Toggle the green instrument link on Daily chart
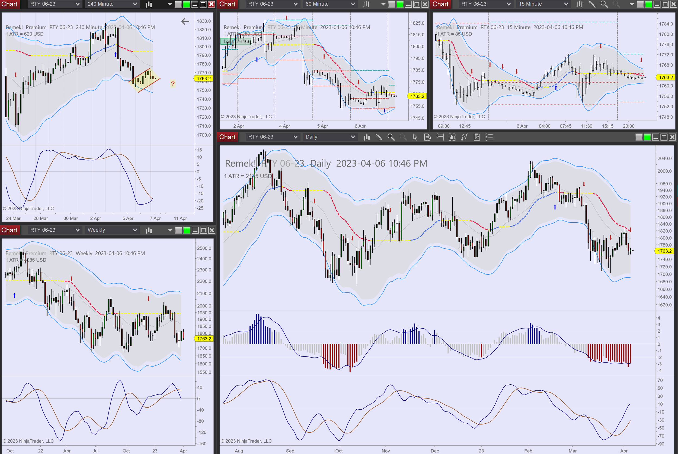The width and height of the screenshot is (678, 454). (x=647, y=137)
